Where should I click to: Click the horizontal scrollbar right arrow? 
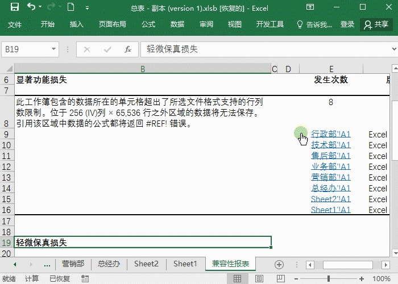pos(386,265)
